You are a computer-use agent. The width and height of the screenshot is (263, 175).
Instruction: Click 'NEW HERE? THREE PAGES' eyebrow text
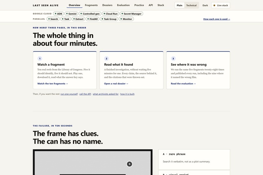click(59, 28)
